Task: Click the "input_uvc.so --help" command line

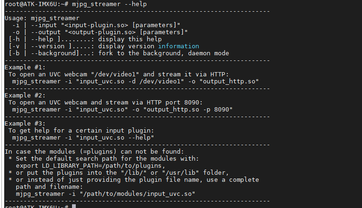Action: click(x=83, y=137)
